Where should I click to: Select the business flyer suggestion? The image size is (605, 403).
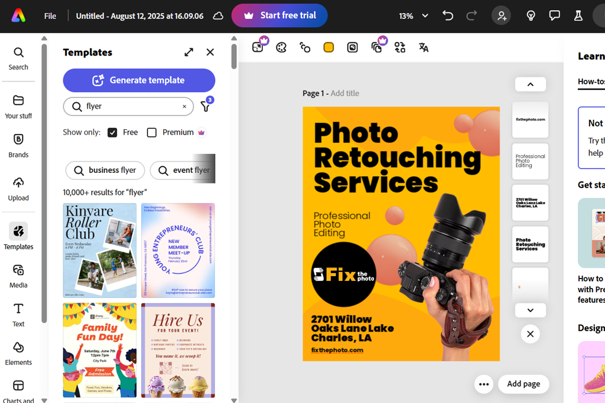[x=105, y=171]
